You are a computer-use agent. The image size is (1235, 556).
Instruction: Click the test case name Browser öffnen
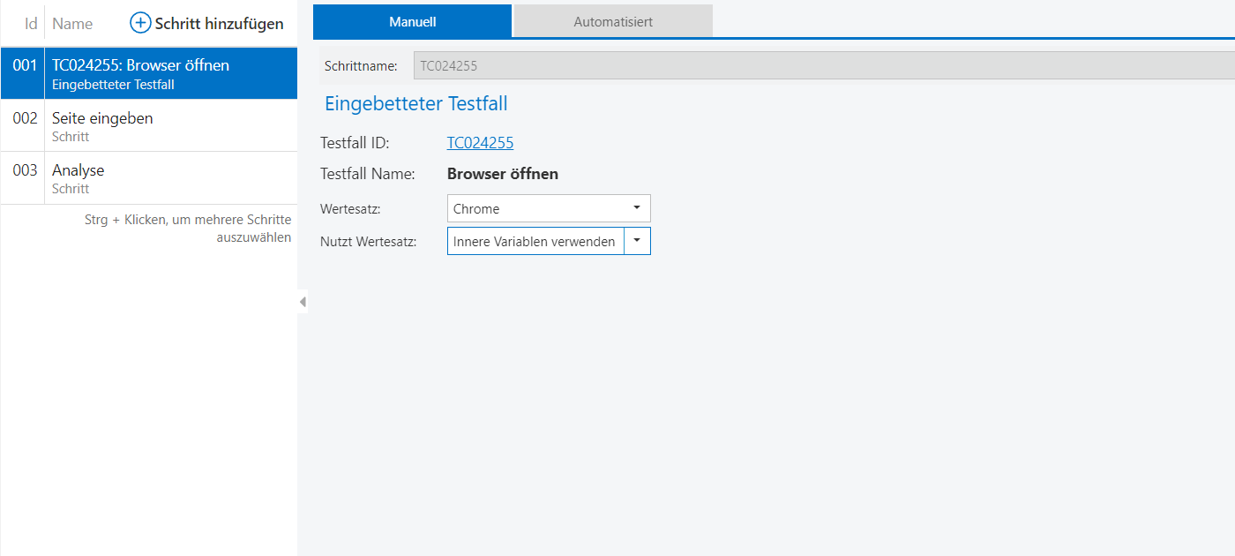pyautogui.click(x=502, y=174)
